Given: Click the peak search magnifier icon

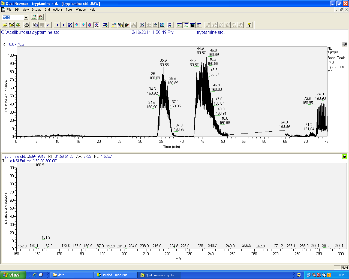Looking at the screenshot, I should [x=34, y=17].
